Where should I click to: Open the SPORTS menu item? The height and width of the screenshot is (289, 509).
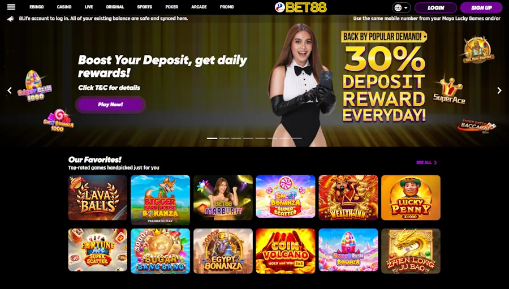click(144, 7)
